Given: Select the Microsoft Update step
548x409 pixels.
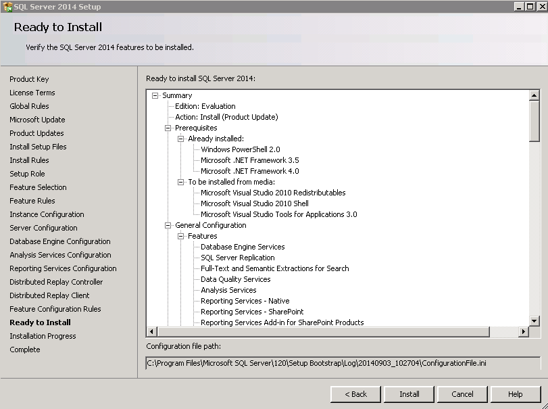Looking at the screenshot, I should tap(37, 120).
